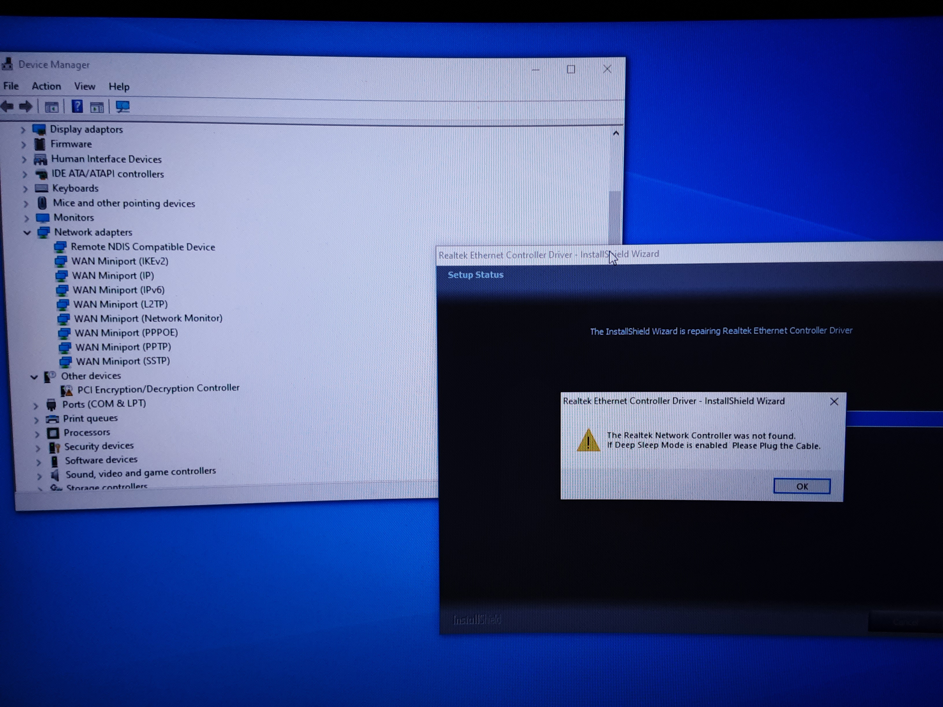The height and width of the screenshot is (707, 943).
Task: Collapse the Other devices category
Action: coord(34,377)
